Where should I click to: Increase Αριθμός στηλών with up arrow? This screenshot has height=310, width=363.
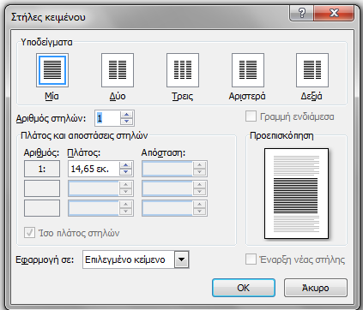pyautogui.click(x=126, y=115)
